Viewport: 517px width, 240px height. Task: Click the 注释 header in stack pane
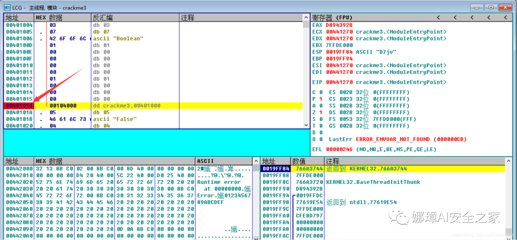click(414, 161)
